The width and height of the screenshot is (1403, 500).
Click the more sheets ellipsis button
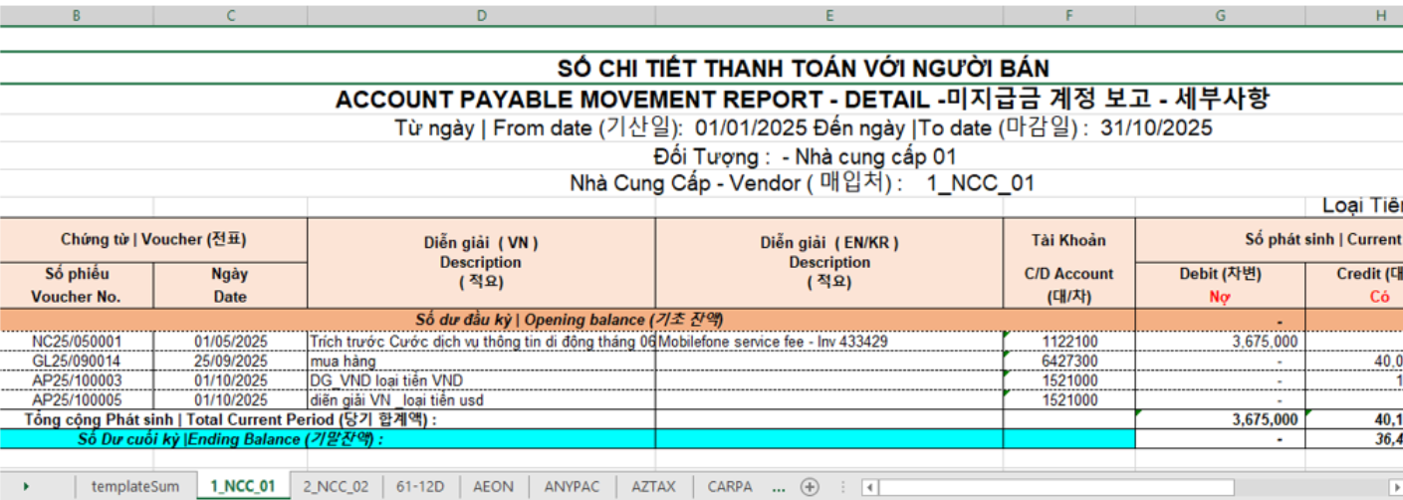[779, 487]
